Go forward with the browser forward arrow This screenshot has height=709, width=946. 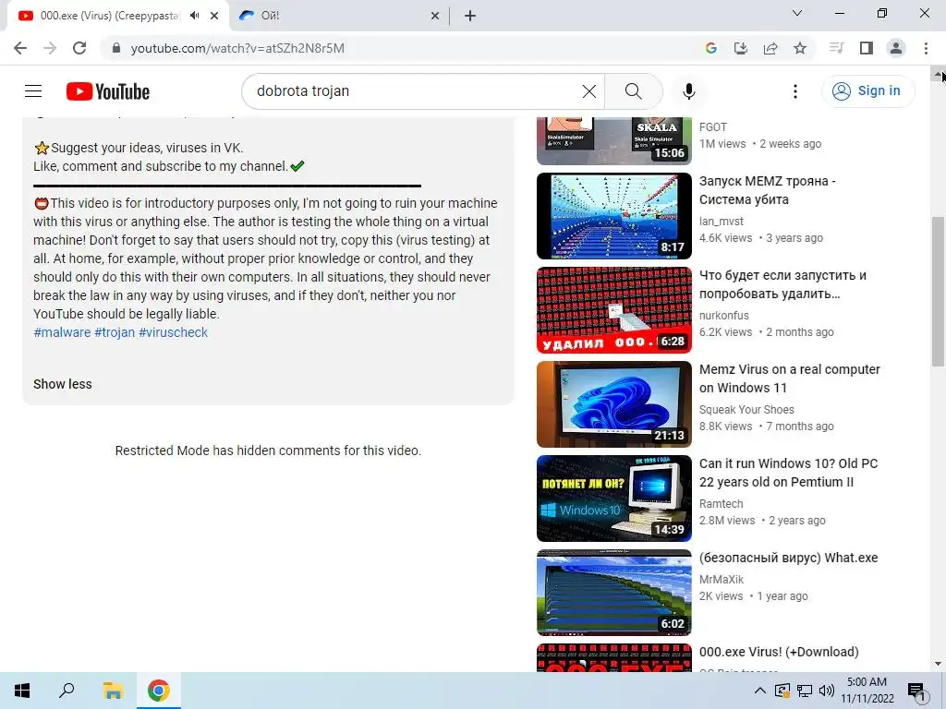point(50,48)
